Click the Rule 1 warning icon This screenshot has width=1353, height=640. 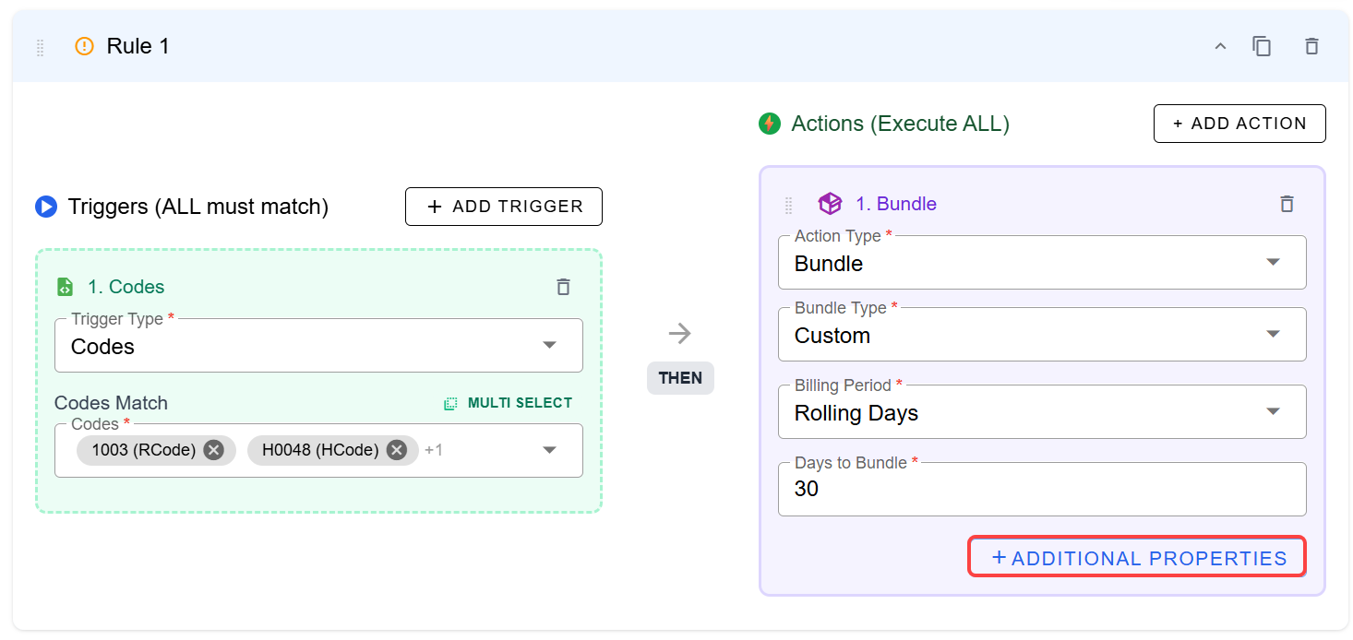[84, 46]
